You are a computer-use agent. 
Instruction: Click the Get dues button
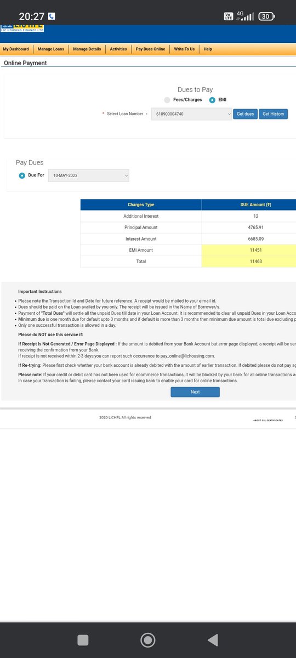(245, 114)
